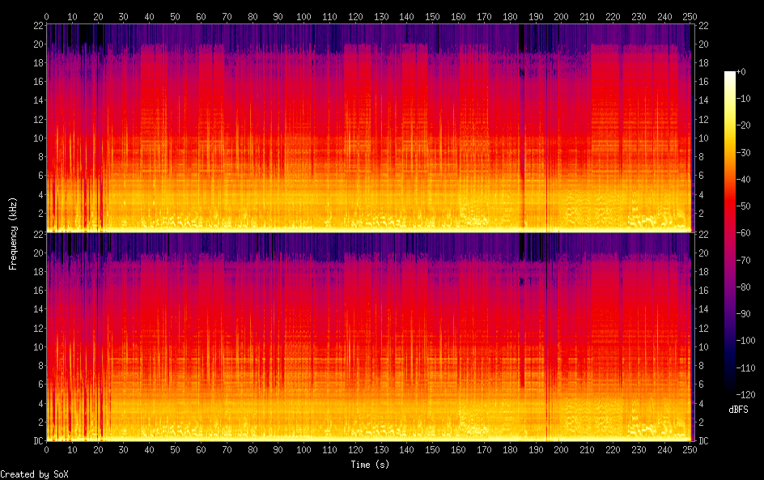Click the "180" tick on the top time axis
764x480 pixels.
(x=510, y=16)
